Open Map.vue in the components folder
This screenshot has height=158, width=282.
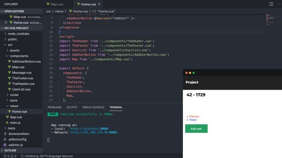point(18,67)
